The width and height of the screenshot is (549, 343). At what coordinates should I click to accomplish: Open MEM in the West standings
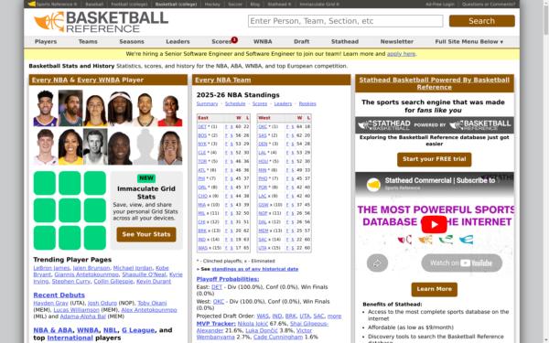pos(263,230)
